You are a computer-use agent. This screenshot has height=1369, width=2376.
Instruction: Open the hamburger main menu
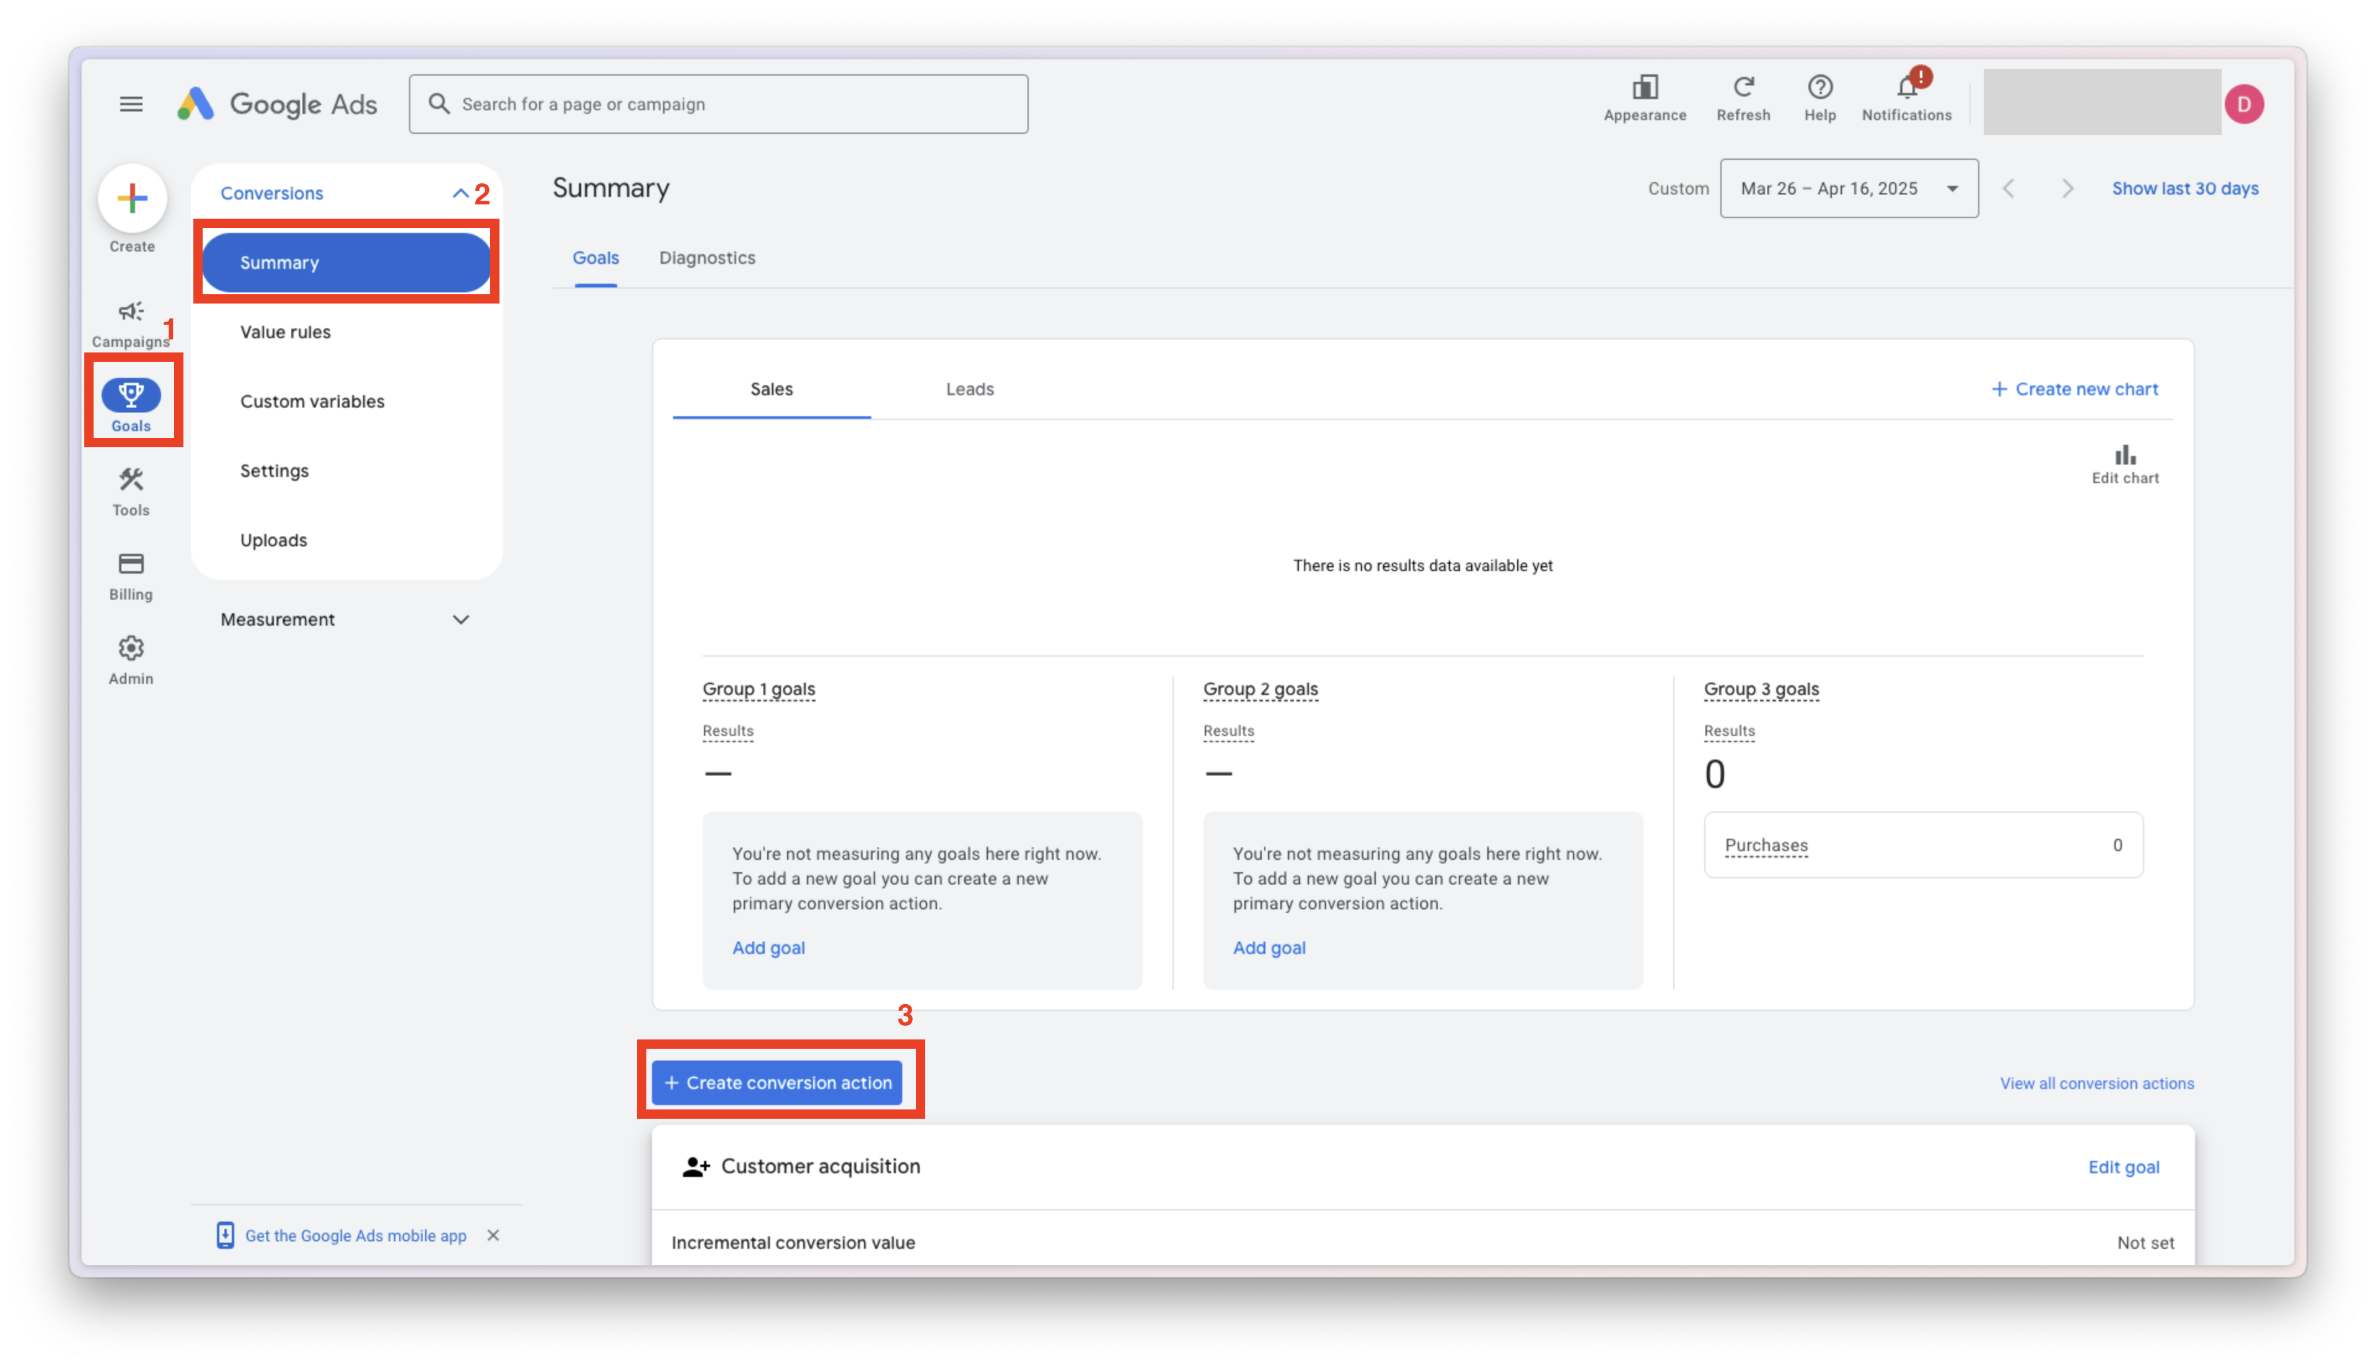131,103
